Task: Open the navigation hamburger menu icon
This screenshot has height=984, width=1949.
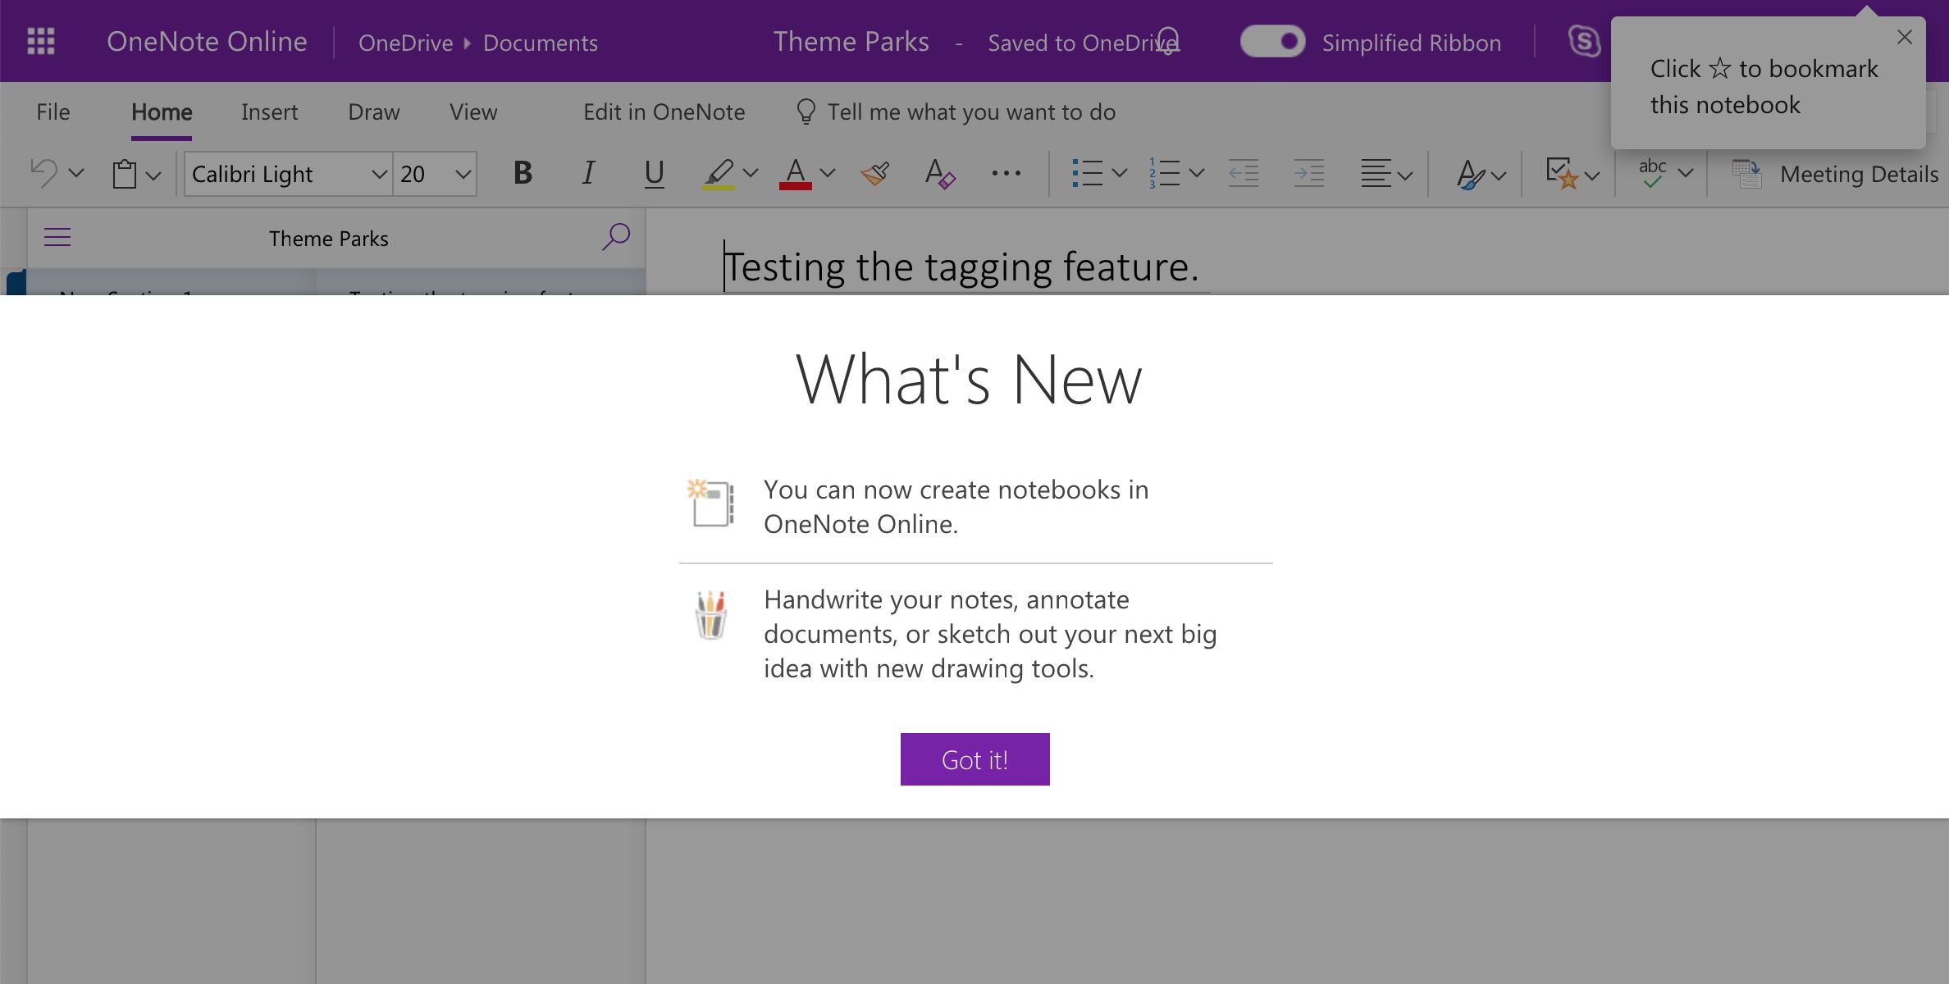Action: click(57, 238)
